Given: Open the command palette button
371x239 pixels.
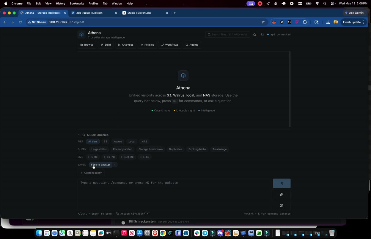Looking at the screenshot, I should [x=282, y=205].
